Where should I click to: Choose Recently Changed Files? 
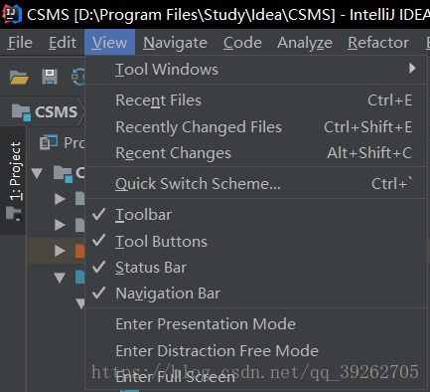(256, 127)
